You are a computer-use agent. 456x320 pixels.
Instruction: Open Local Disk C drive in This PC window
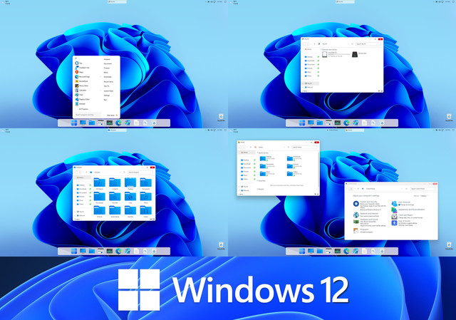336,54
